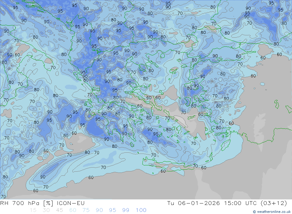Click the 'RH 700 hPa [%] ICON-EU' title
Screen dimensions: 292x214
point(42,203)
